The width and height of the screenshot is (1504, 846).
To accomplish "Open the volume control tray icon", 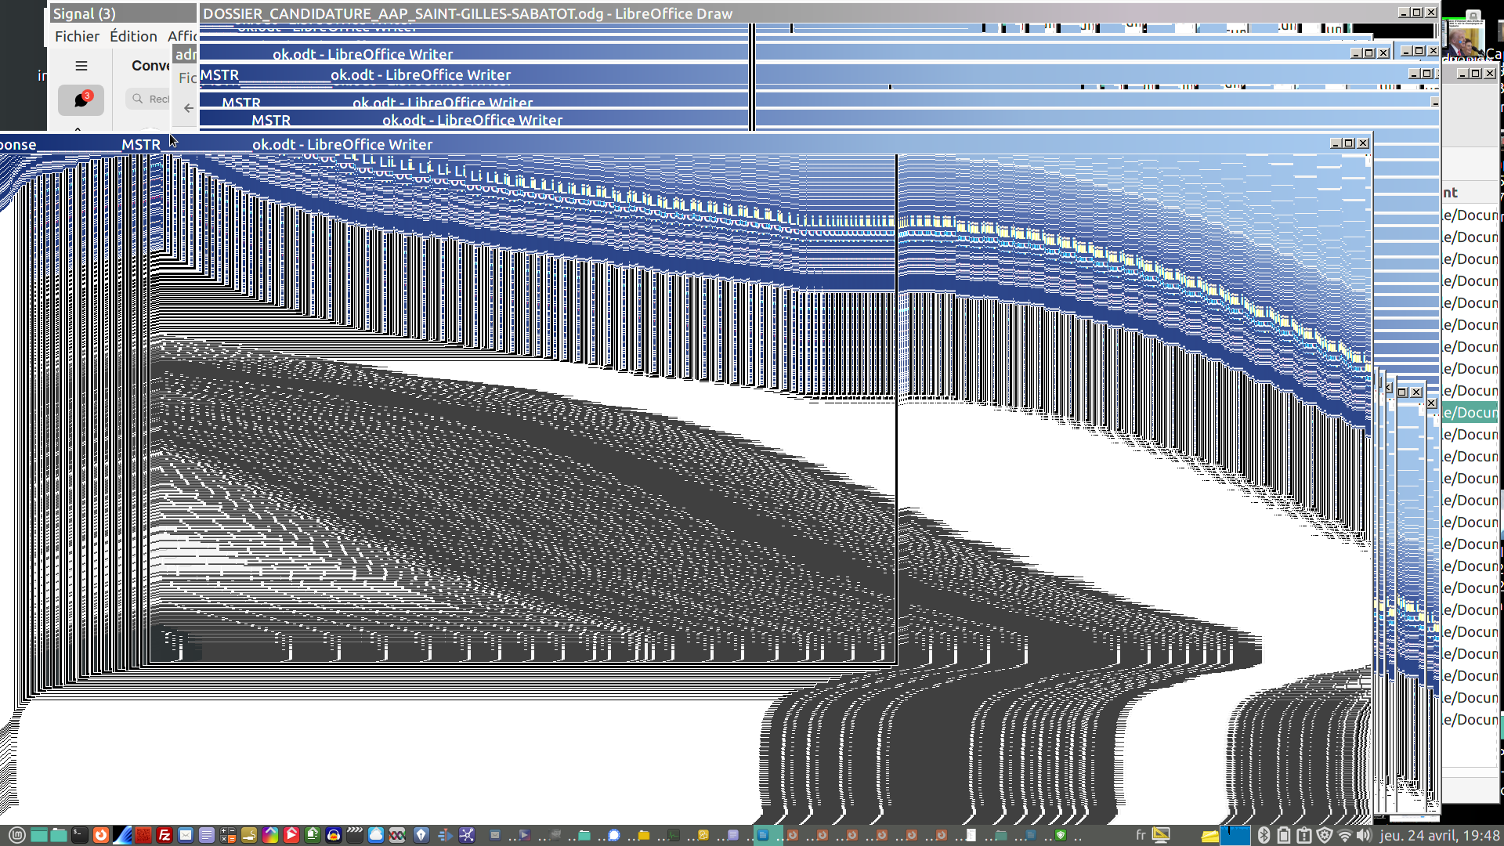I will pyautogui.click(x=1364, y=835).
